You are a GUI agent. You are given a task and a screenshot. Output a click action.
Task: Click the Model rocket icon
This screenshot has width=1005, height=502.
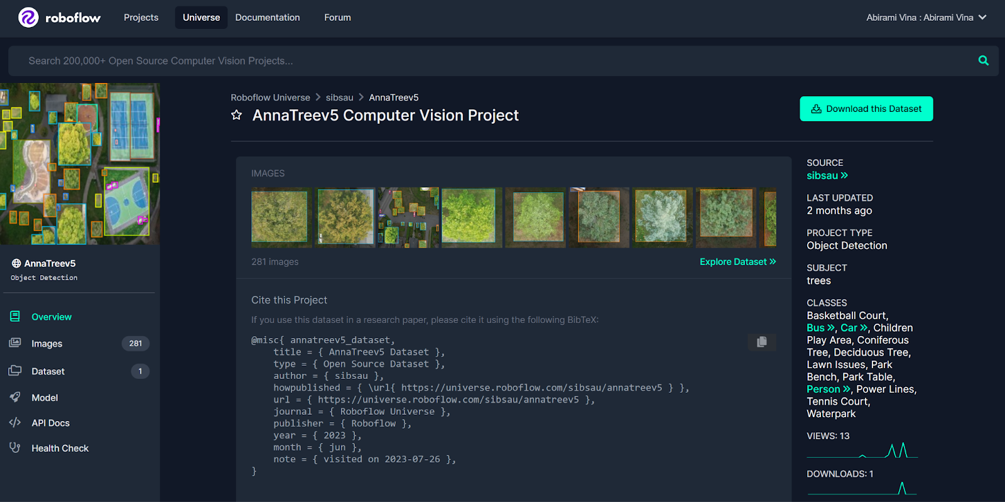click(15, 397)
